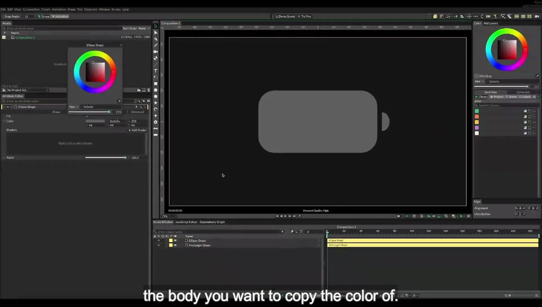This screenshot has width=542, height=307.
Task: Choose the Camera tool
Action: (156, 52)
